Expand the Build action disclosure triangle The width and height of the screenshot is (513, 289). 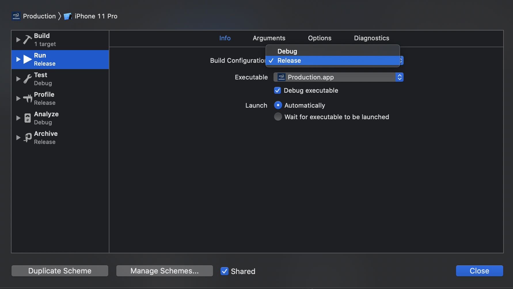coord(18,40)
